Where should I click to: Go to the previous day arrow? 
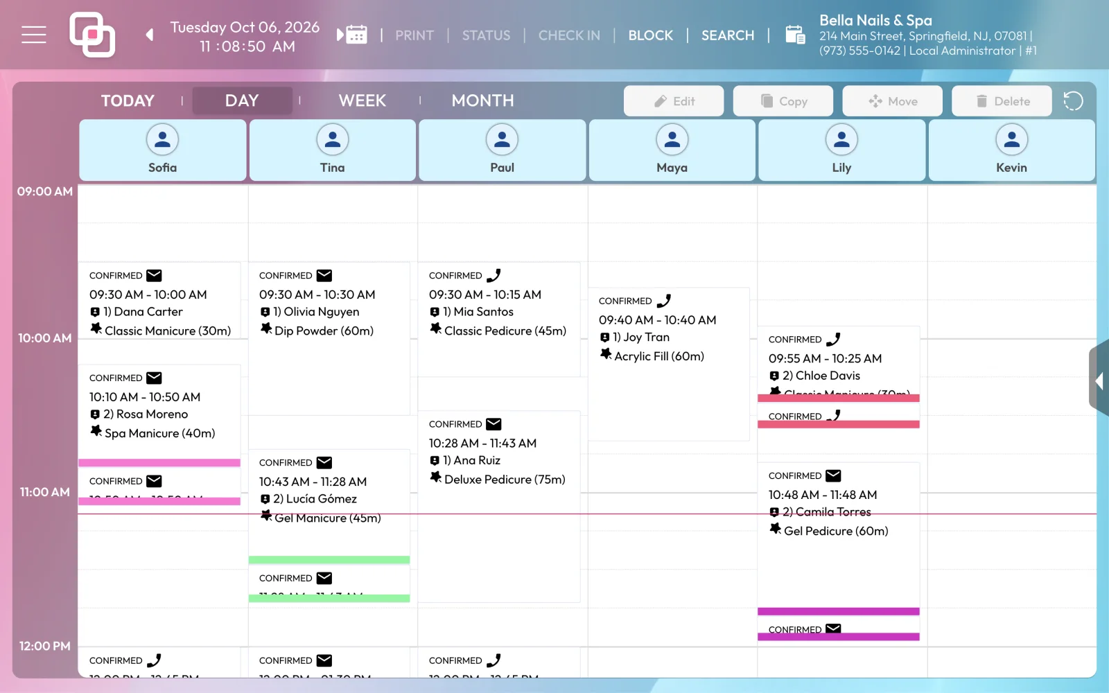[149, 35]
